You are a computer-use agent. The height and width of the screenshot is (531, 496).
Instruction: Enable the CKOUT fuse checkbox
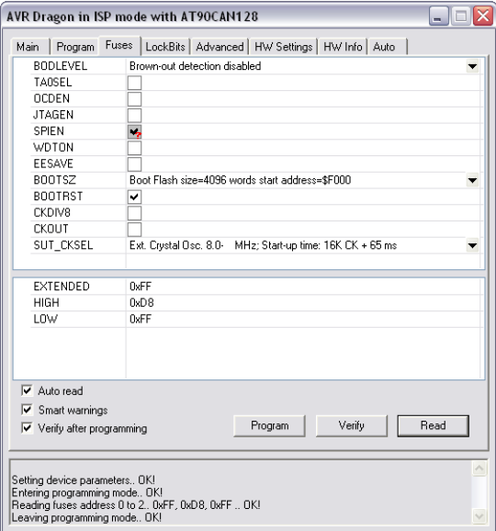point(134,230)
